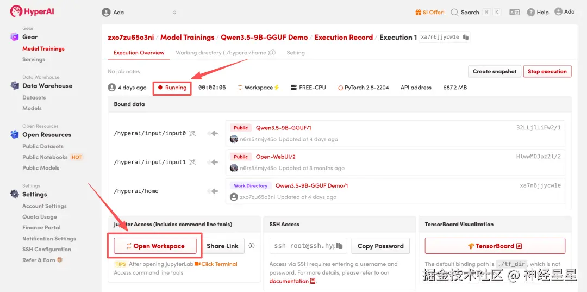Click the Copy Password button
The width and height of the screenshot is (587, 292).
click(x=380, y=246)
